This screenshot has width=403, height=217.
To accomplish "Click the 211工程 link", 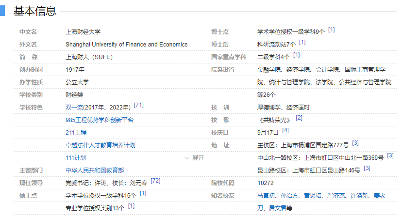I will (x=76, y=132).
